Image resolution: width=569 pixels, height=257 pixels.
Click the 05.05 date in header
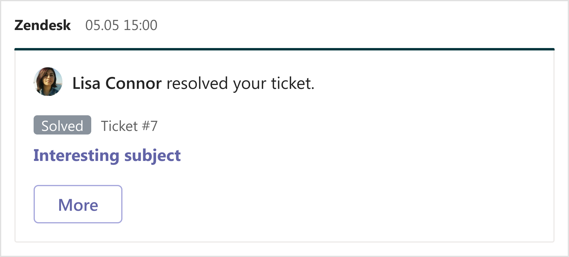[x=102, y=25]
